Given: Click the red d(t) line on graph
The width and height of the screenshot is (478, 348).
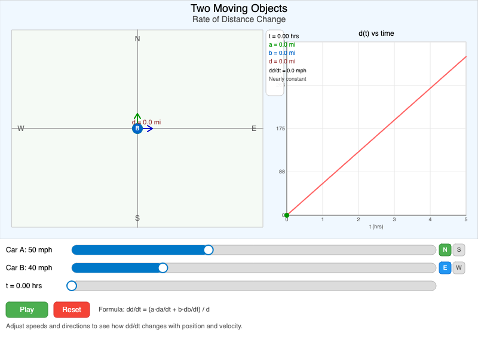Looking at the screenshot, I should pos(376,136).
